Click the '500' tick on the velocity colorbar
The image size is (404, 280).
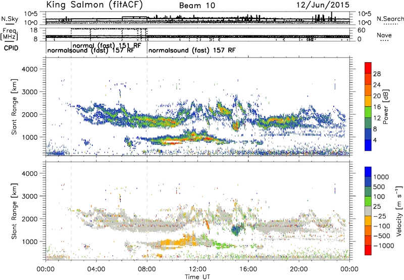click(379, 187)
